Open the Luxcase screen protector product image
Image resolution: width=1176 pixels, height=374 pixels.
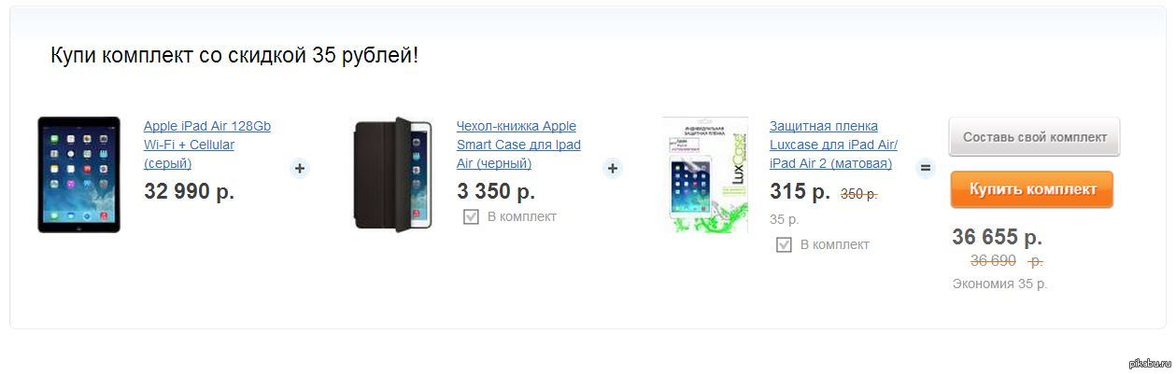click(705, 174)
